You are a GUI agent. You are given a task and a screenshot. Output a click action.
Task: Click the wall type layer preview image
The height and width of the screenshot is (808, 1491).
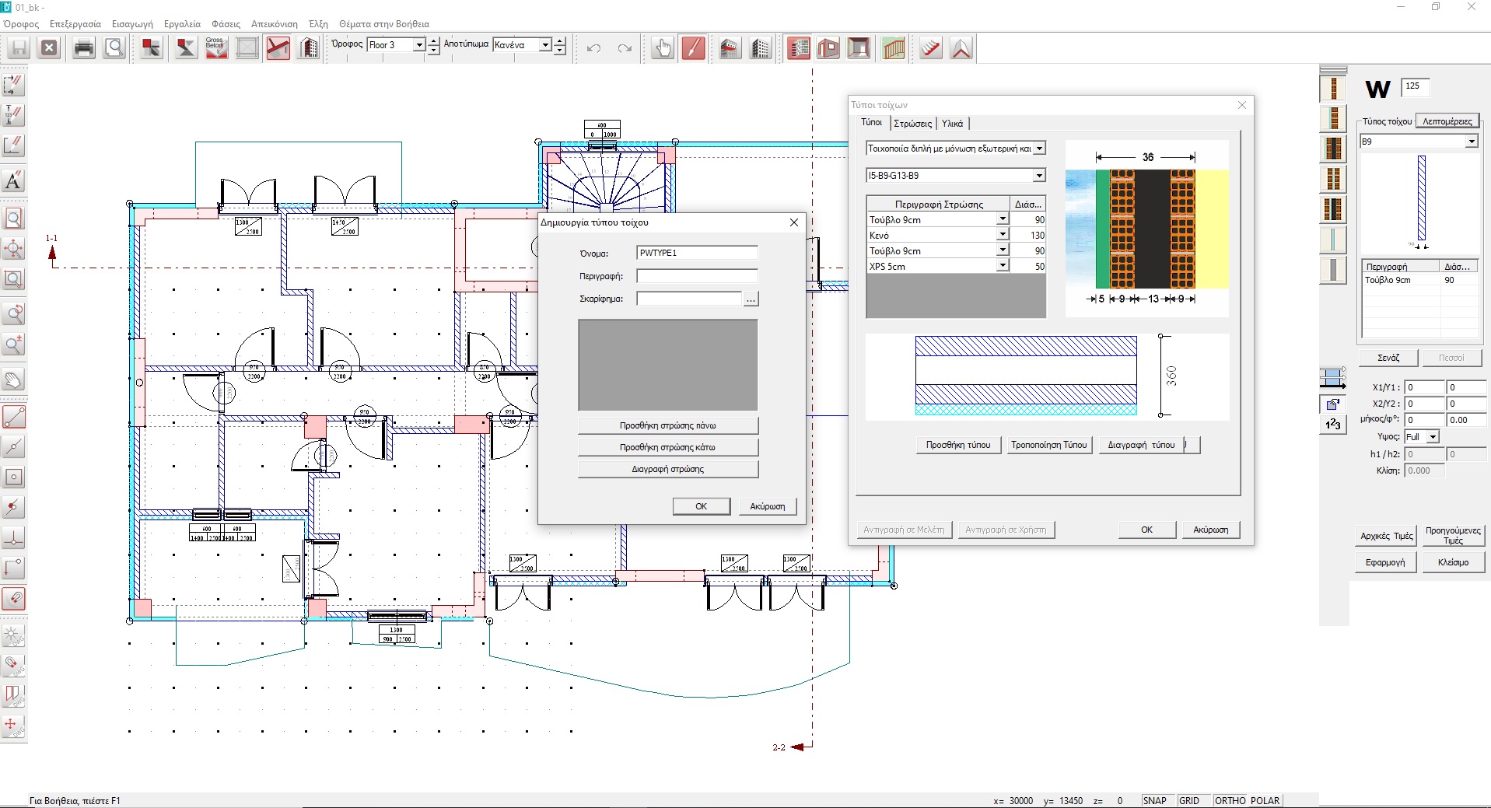[x=1146, y=229]
